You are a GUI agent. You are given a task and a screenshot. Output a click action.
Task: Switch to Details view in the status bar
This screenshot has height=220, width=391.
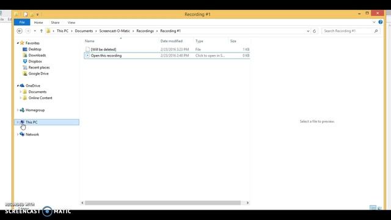pyautogui.click(x=373, y=208)
